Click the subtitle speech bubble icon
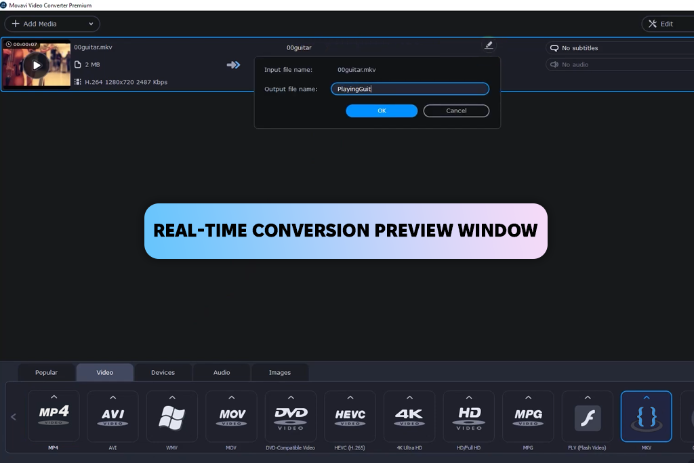The height and width of the screenshot is (463, 694). click(x=554, y=48)
